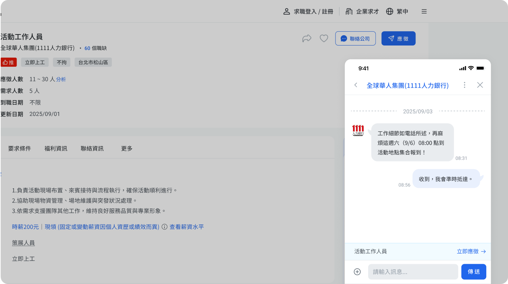Open the 更多 tab
The width and height of the screenshot is (508, 284).
(x=127, y=149)
